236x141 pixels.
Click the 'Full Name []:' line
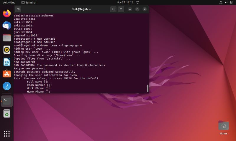tap(38, 82)
